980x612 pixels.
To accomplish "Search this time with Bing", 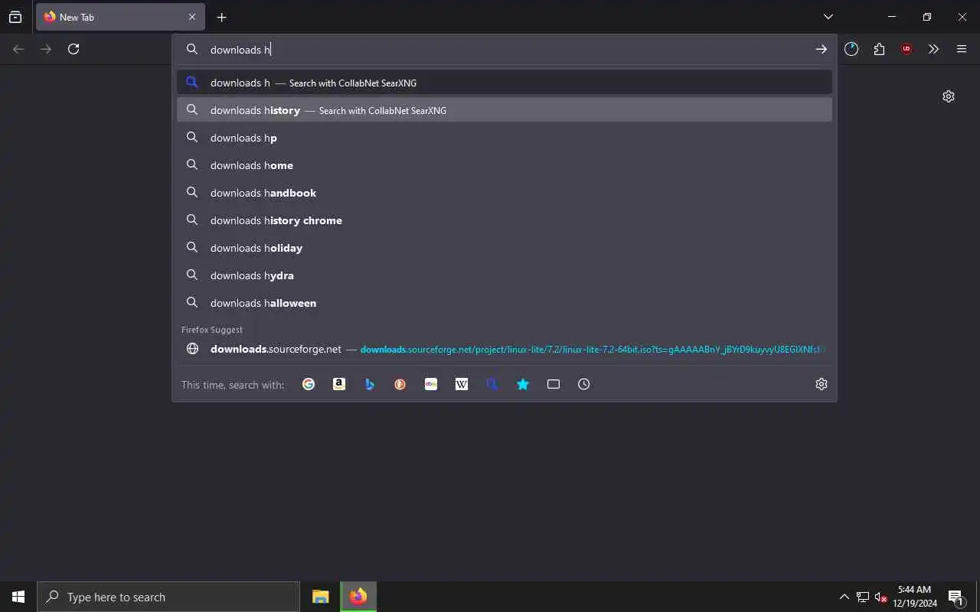I will 370,384.
